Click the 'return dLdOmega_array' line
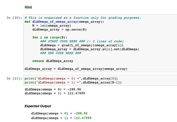The image size is (177, 122). pos(53,61)
